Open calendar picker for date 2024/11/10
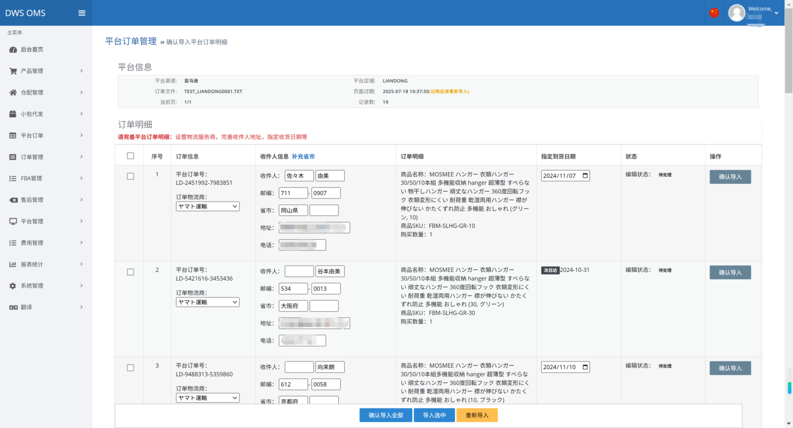Screen dimensions: 793x428 pos(585,367)
